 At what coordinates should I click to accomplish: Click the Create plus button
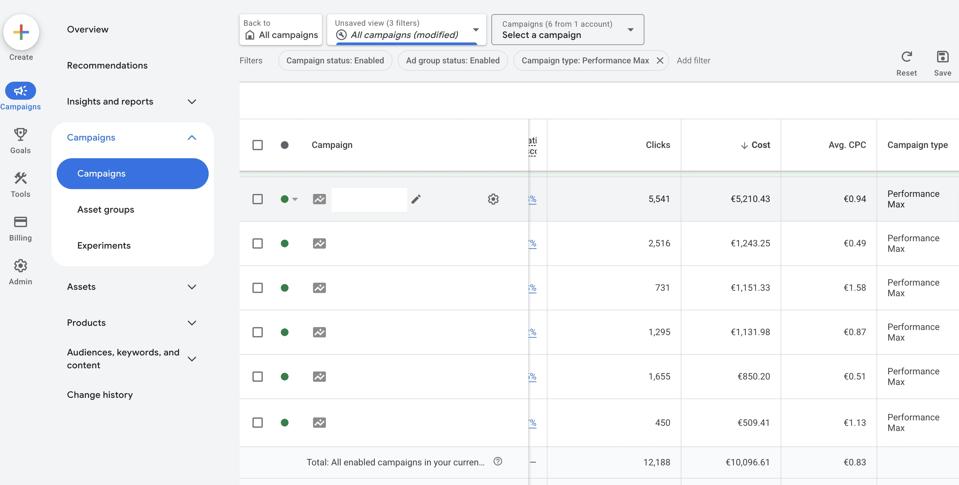click(21, 32)
